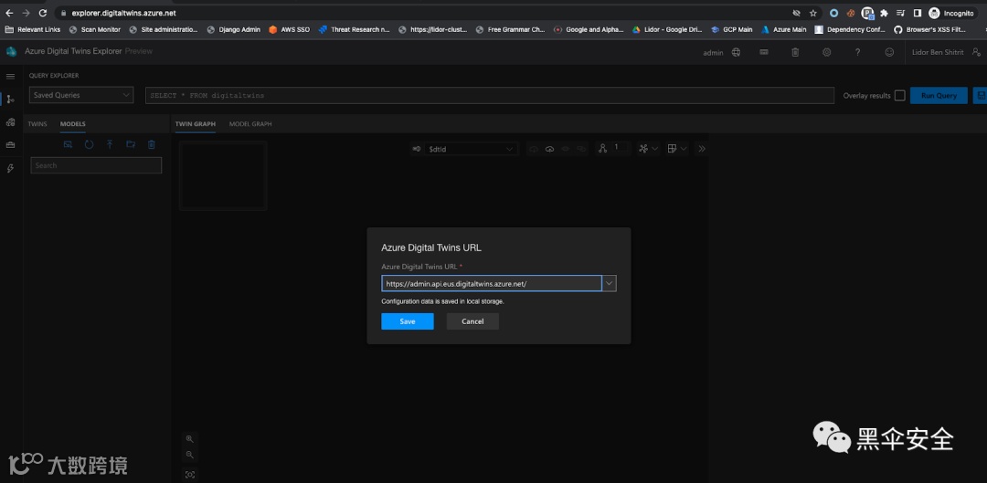
Task: Open the GCP Main bookmark
Action: [x=731, y=29]
